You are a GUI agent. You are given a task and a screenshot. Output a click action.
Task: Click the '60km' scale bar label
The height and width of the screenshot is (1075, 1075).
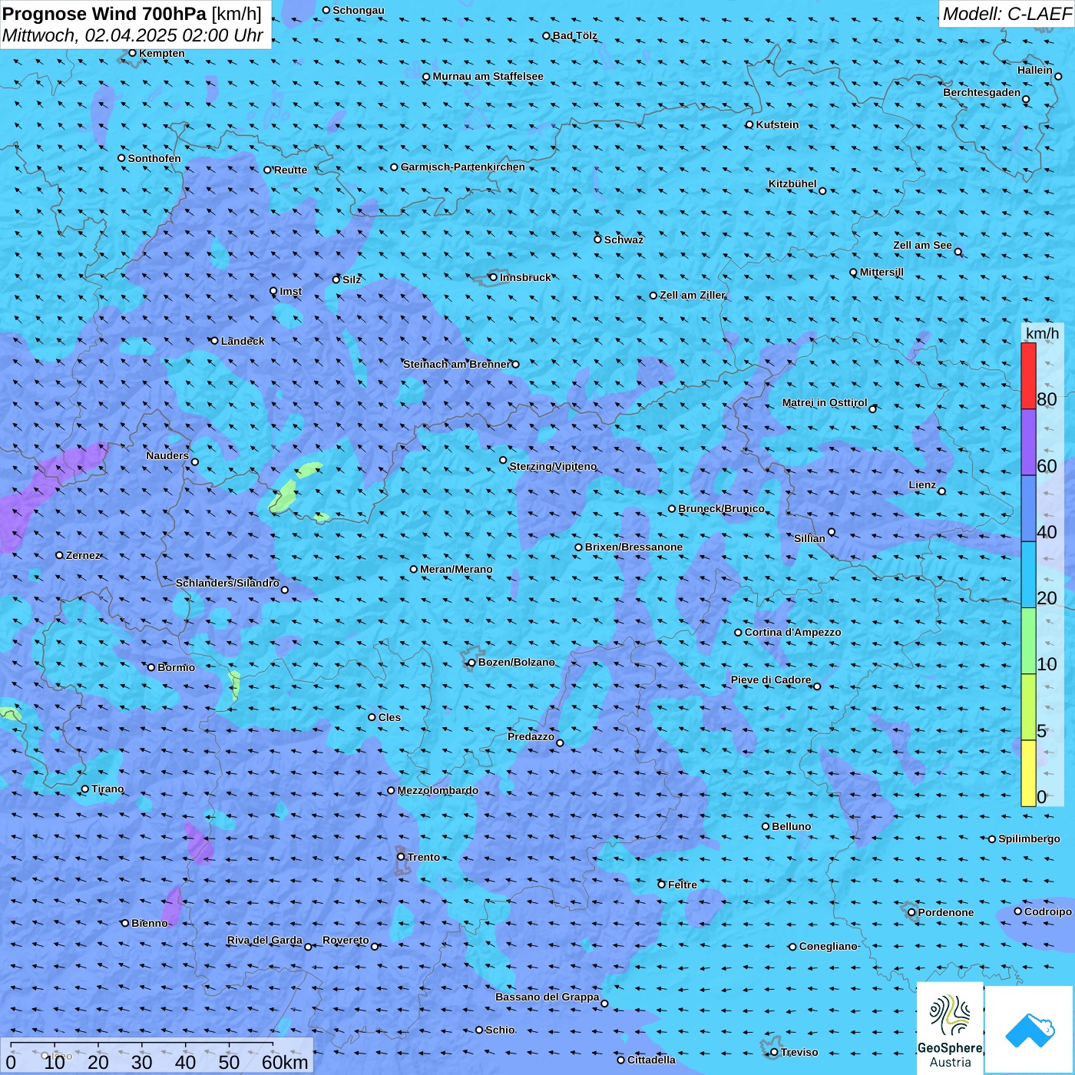coord(285,1062)
